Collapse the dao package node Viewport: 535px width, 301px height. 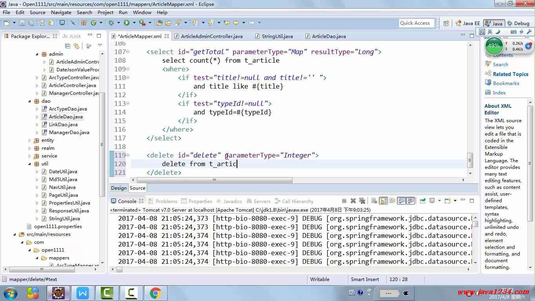[x=29, y=101]
